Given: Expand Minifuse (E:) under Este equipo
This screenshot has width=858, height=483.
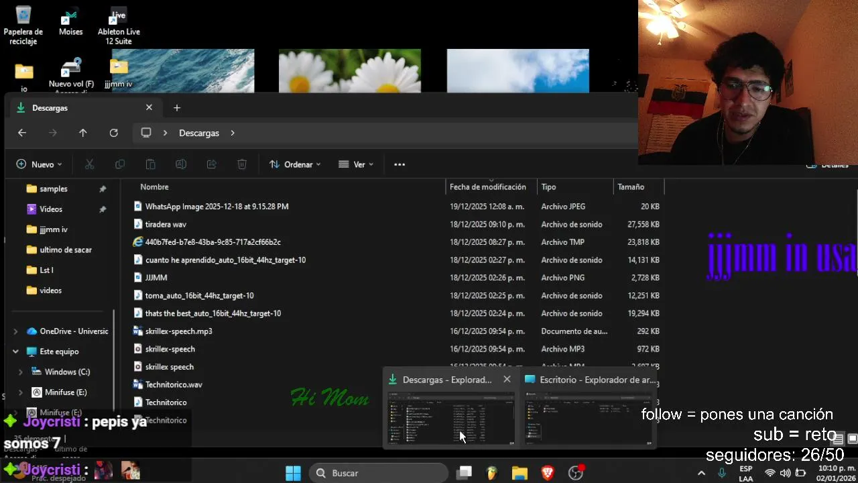Looking at the screenshot, I should pos(21,392).
